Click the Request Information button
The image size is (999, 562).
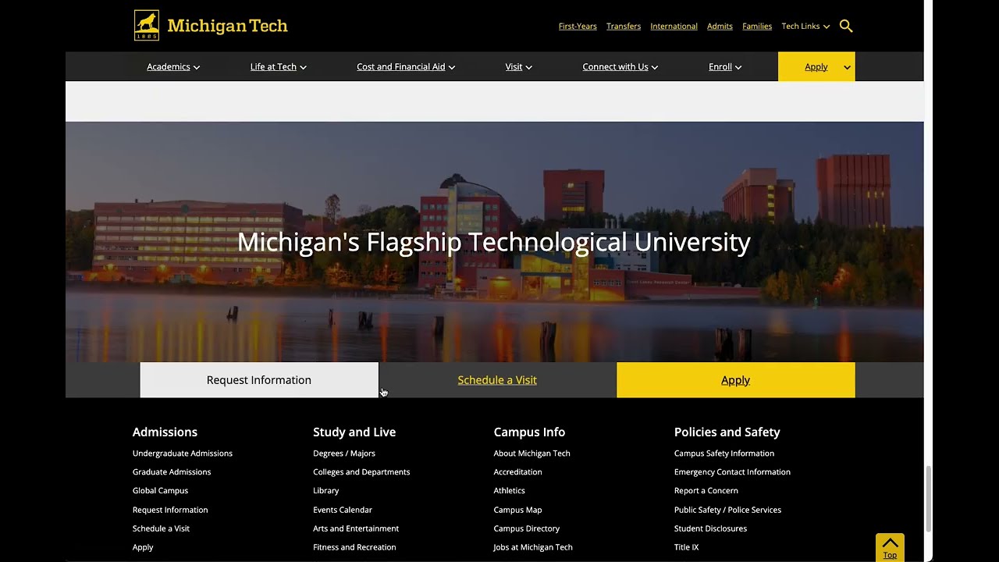pos(259,380)
